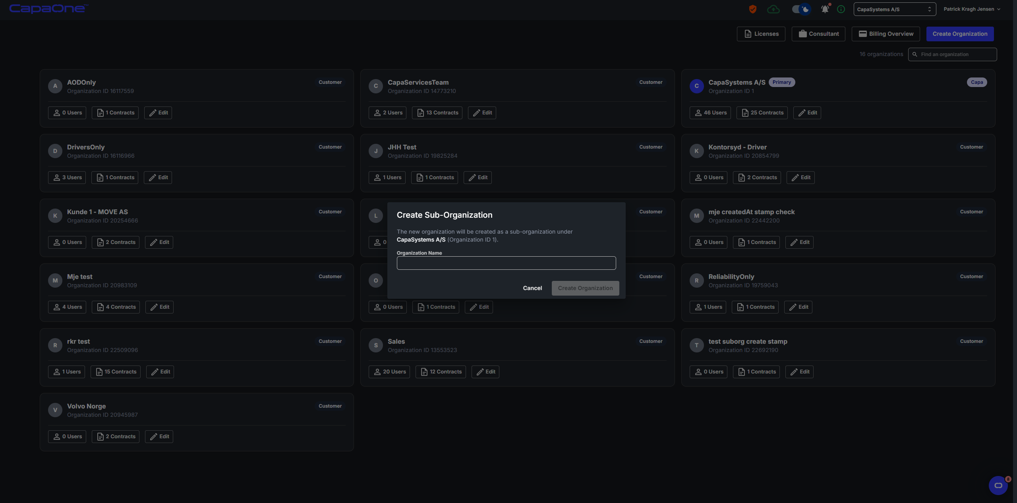Open the Consultant page
The width and height of the screenshot is (1017, 503).
tap(818, 34)
